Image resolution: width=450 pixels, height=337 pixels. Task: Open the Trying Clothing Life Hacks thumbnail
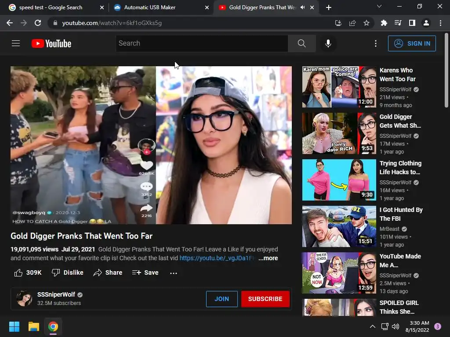[x=339, y=180]
